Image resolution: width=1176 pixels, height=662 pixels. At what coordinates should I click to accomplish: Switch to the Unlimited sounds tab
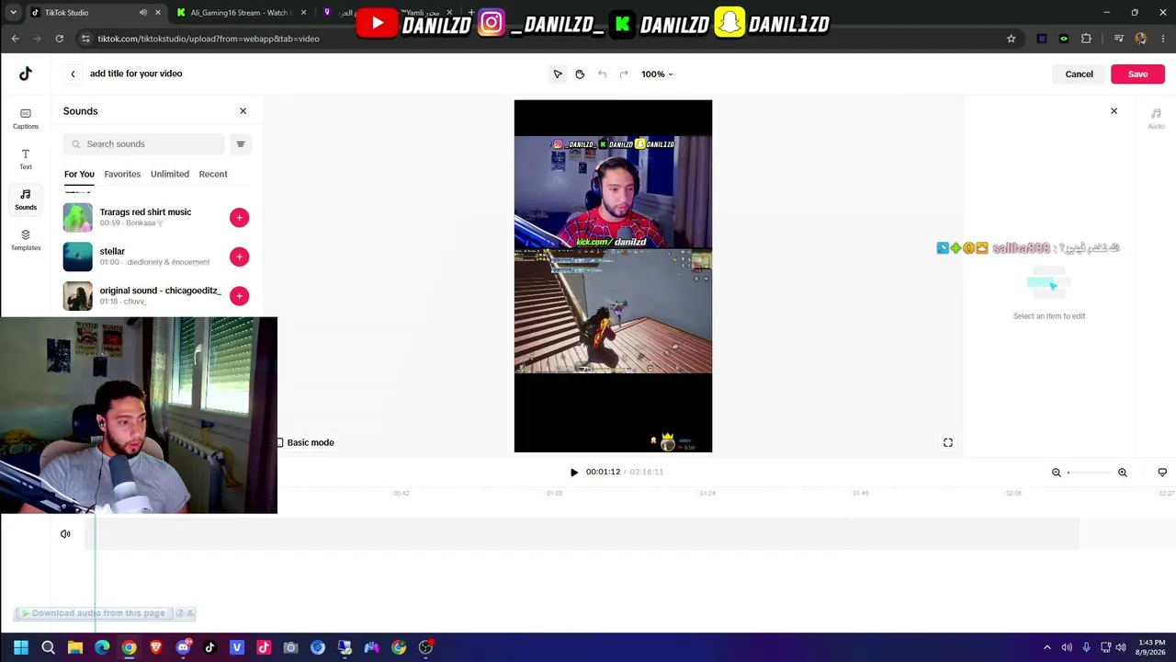click(x=170, y=174)
